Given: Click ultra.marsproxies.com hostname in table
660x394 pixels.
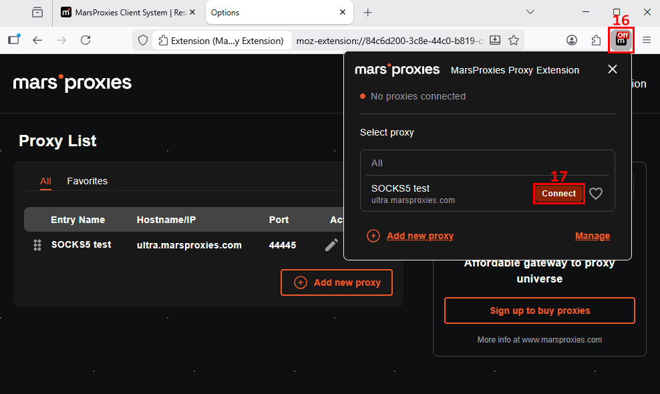Looking at the screenshot, I should [x=189, y=245].
